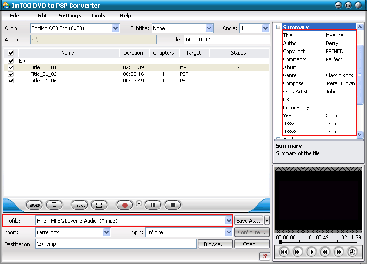
Task: Toggle the select-all checkbox in header
Action: pyautogui.click(x=11, y=53)
